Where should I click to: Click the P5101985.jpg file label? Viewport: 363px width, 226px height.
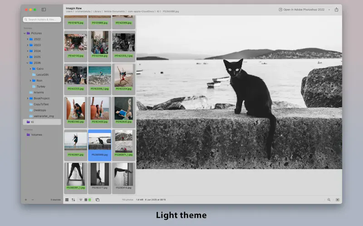99,23
